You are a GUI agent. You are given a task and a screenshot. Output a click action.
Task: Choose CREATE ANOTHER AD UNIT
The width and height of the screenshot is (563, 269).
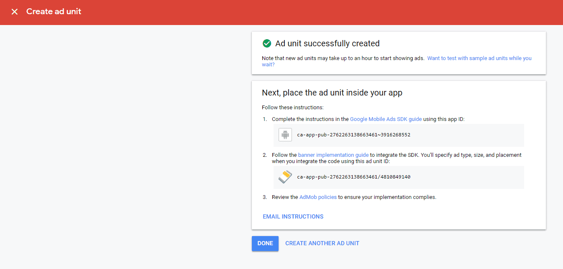(x=322, y=243)
